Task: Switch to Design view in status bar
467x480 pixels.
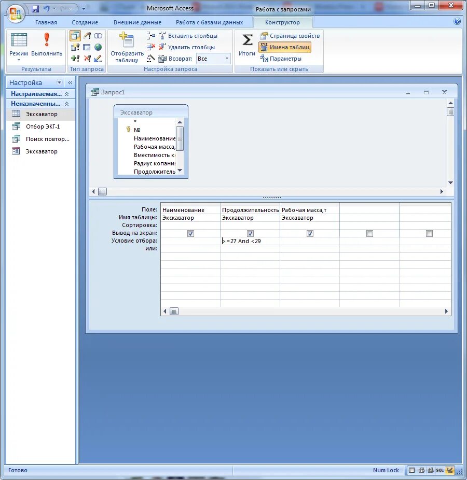Action: click(x=450, y=470)
